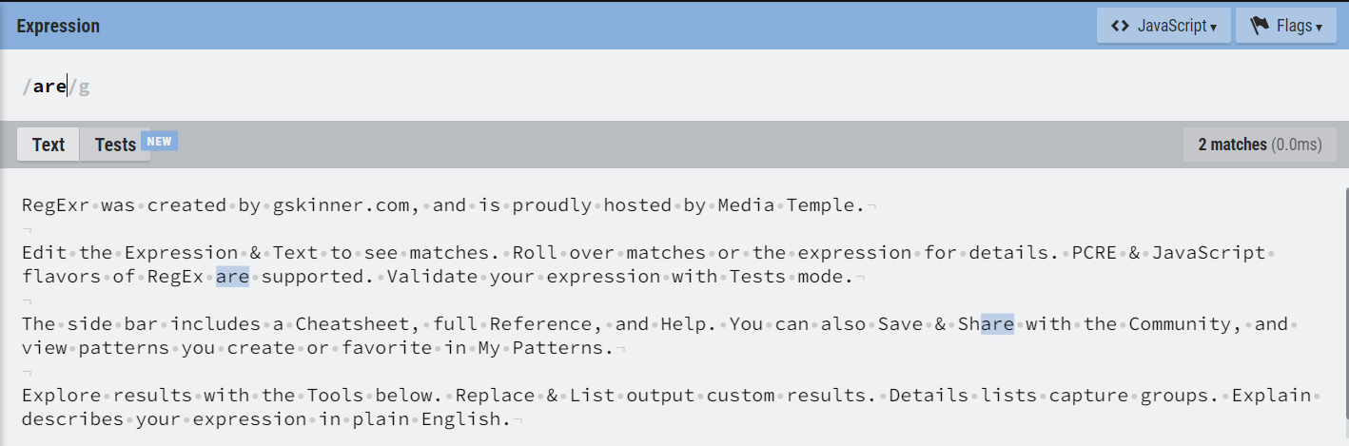
Task: Click the flag icon on Flags button
Action: click(x=1260, y=26)
